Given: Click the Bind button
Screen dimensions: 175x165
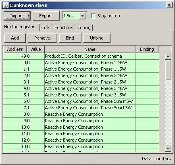Looking at the screenshot, I should tap(70, 38).
